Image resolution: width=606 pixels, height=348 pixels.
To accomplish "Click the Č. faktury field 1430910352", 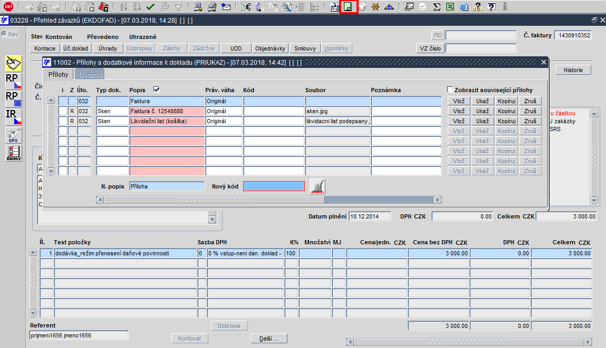I will (x=573, y=35).
